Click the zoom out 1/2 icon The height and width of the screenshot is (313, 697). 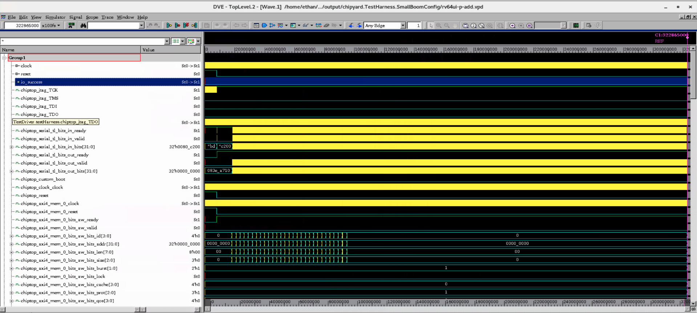[x=481, y=25]
